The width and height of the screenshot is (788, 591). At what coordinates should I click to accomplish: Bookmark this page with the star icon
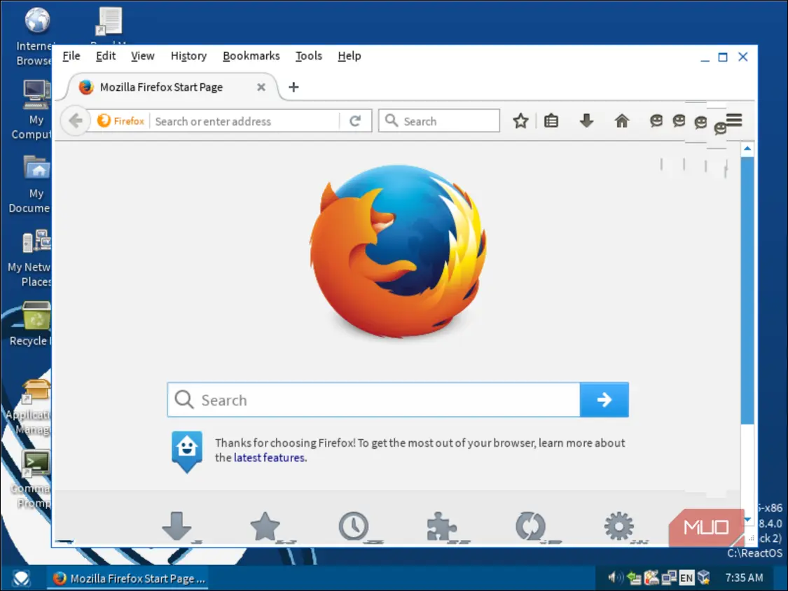click(x=520, y=120)
